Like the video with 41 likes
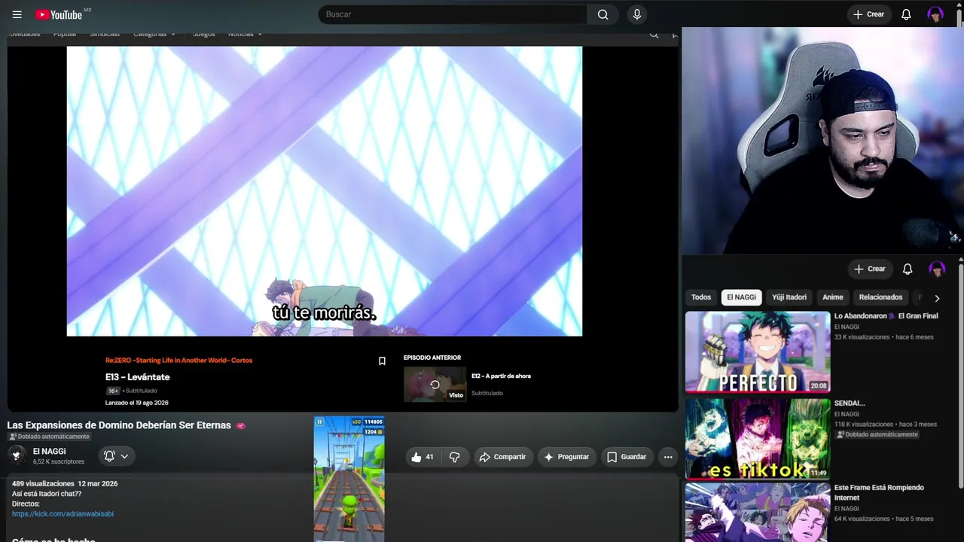This screenshot has width=964, height=542. (423, 457)
